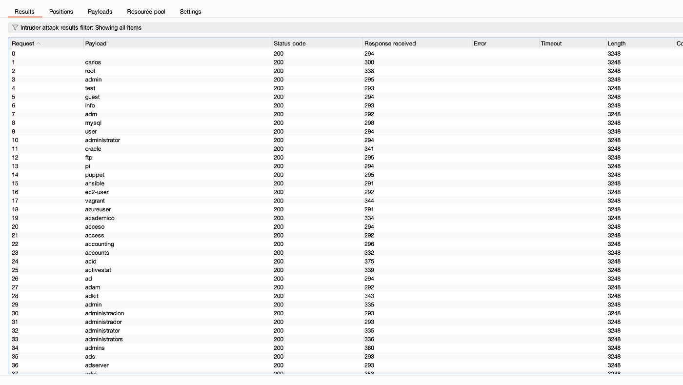Click response time 375 for acid
The image size is (683, 385).
point(369,262)
